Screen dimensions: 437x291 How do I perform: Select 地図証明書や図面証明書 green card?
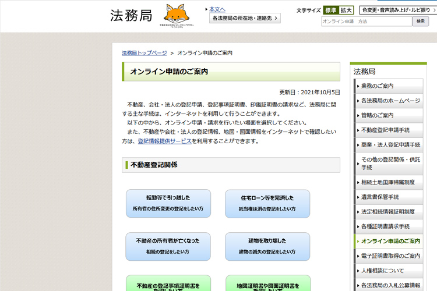(268, 283)
